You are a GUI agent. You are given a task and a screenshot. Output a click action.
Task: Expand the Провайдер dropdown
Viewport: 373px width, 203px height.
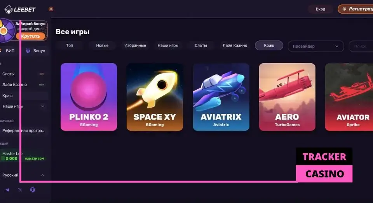tap(315, 46)
